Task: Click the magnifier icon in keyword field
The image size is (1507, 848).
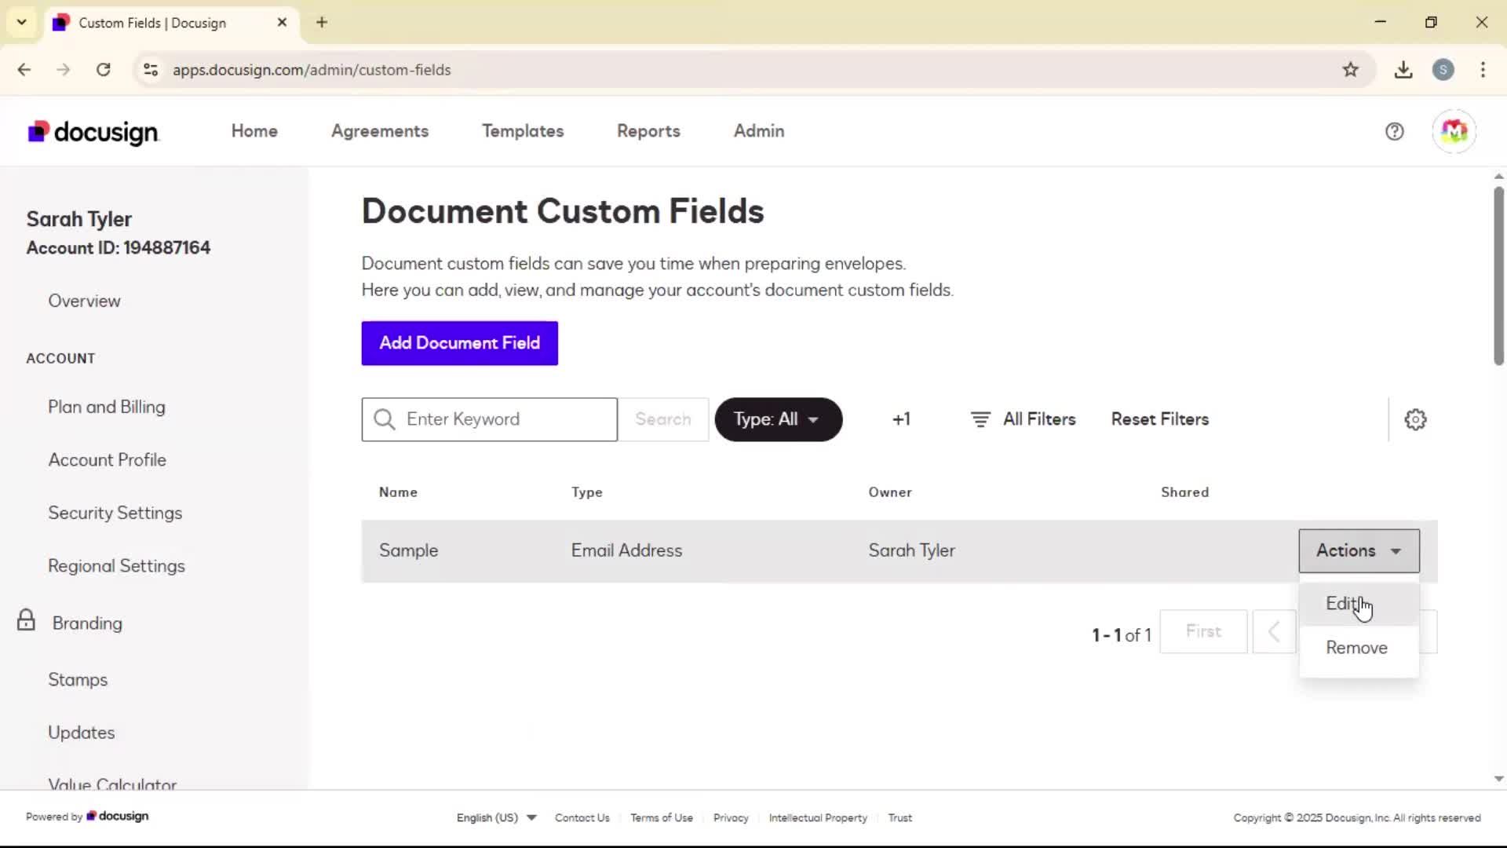Action: (385, 419)
